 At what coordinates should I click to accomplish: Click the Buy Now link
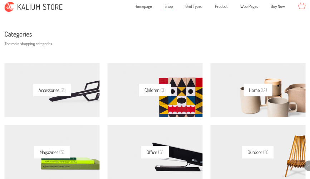coord(278,6)
